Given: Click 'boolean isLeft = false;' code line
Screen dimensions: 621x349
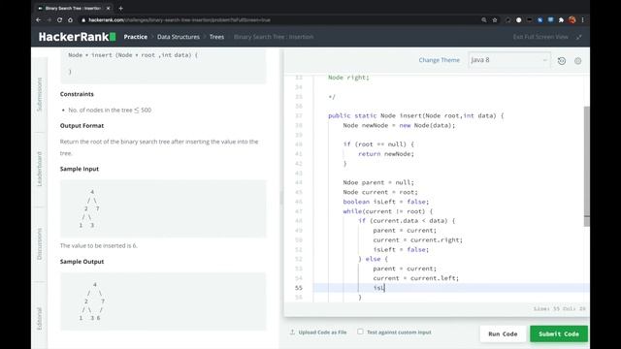Looking at the screenshot, I should (386, 202).
